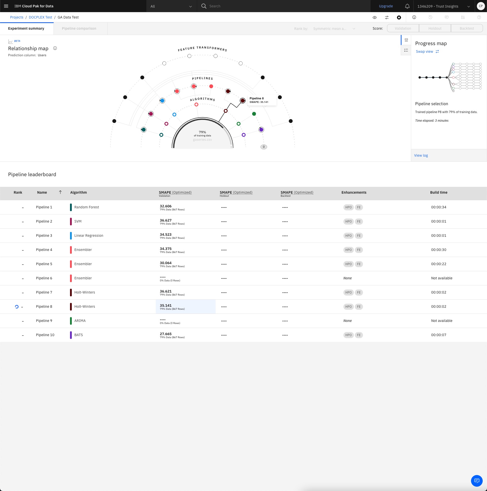Click the Relationship map info icon
This screenshot has width=487, height=491.
tap(55, 48)
